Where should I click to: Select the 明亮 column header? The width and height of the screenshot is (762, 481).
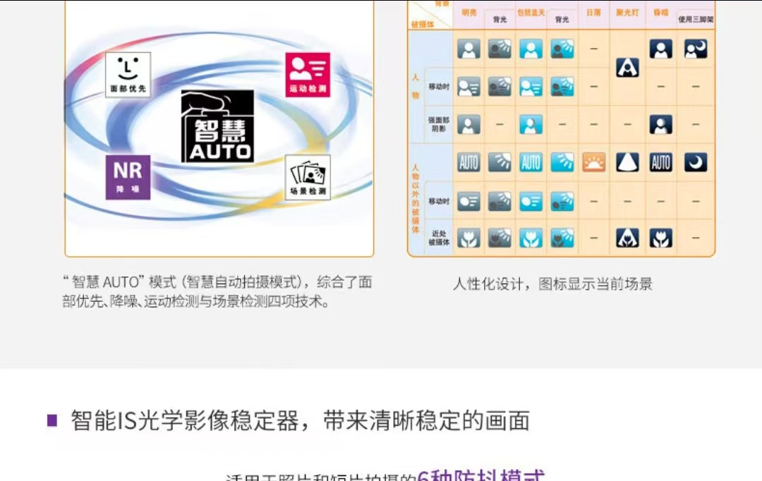(468, 11)
